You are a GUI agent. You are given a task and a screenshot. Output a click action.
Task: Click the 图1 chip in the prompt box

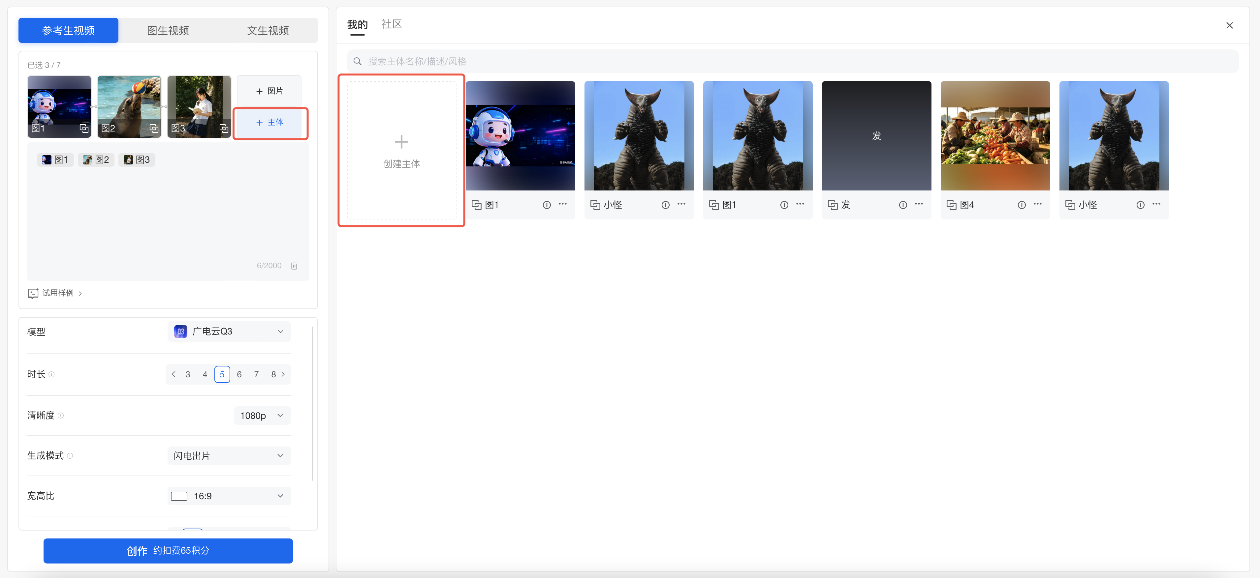[55, 160]
